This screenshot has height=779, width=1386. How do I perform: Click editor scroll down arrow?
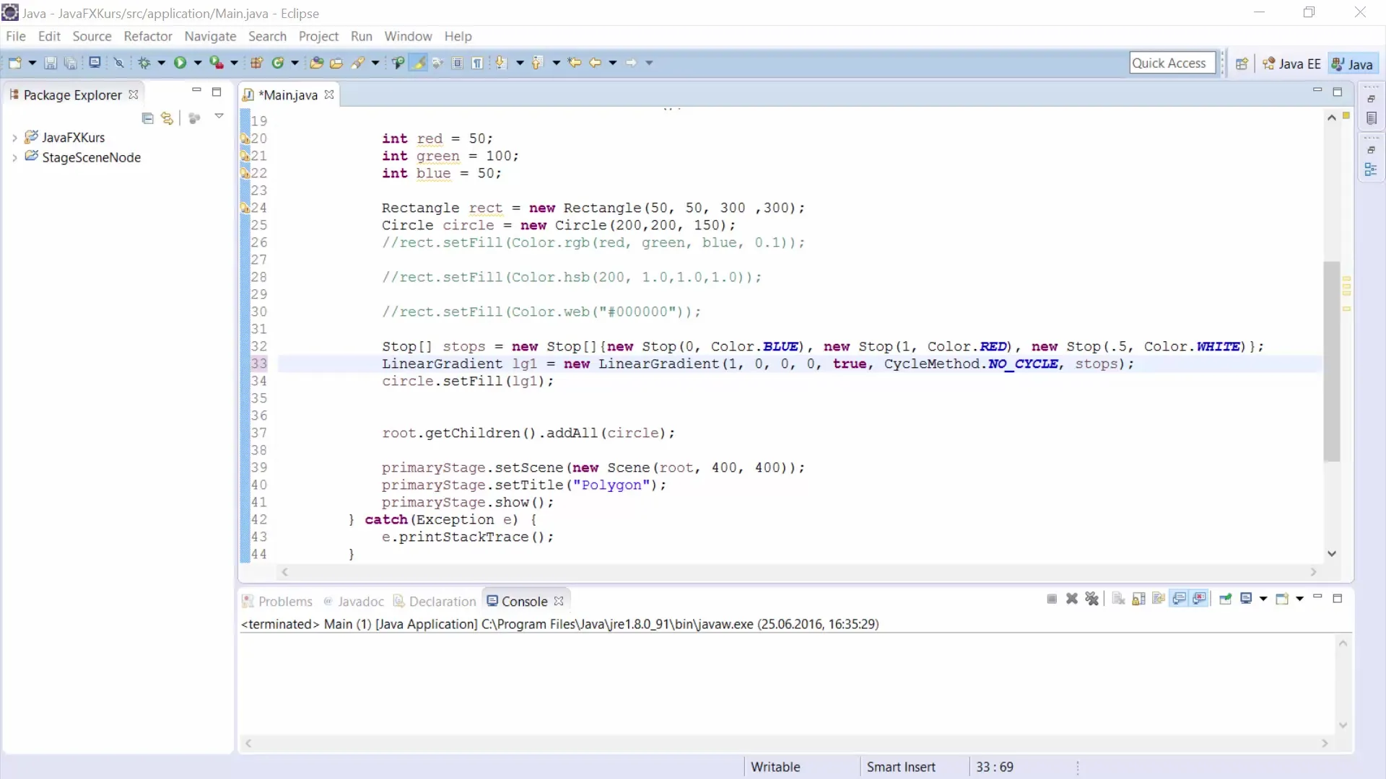(1332, 554)
